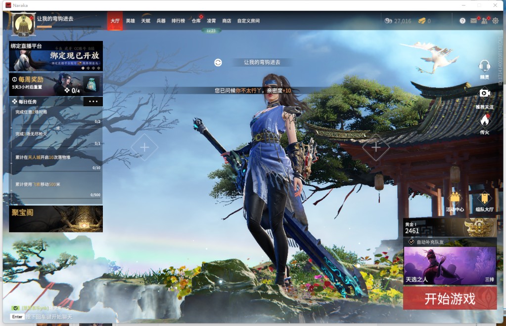Open the mail envelope icon
This screenshot has width=506, height=326.
tap(473, 21)
